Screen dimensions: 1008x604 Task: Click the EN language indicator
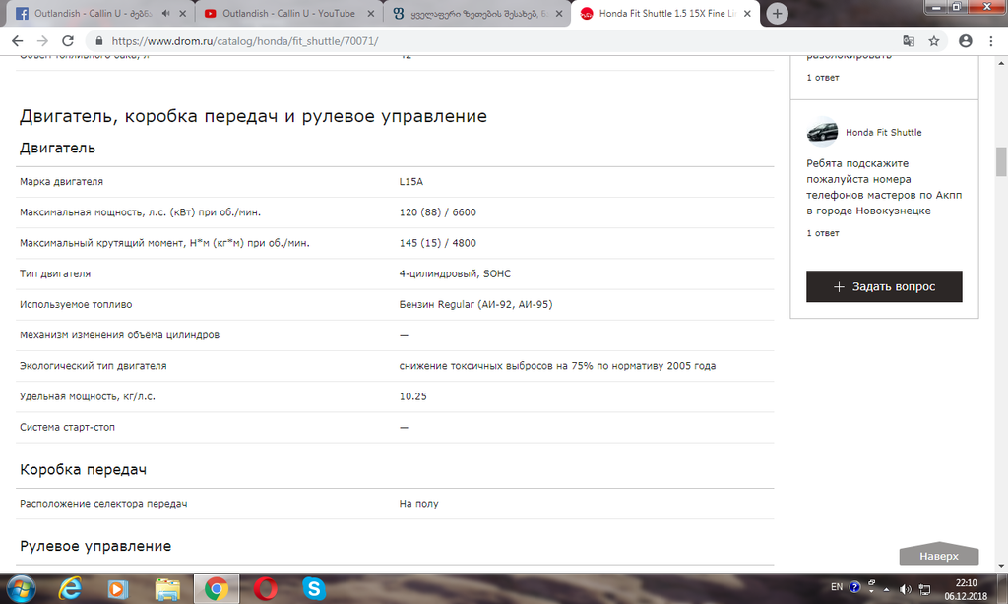837,587
